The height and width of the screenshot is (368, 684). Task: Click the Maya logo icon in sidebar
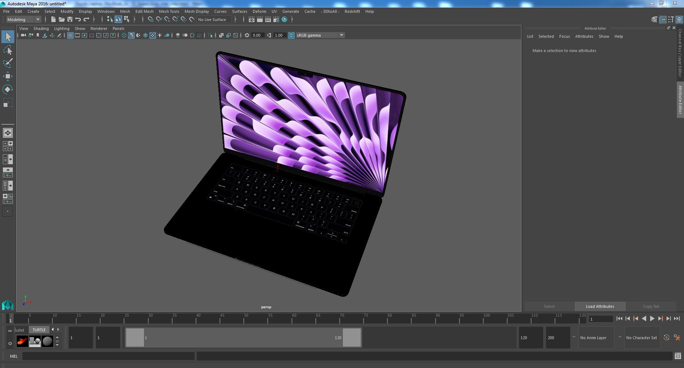point(7,305)
